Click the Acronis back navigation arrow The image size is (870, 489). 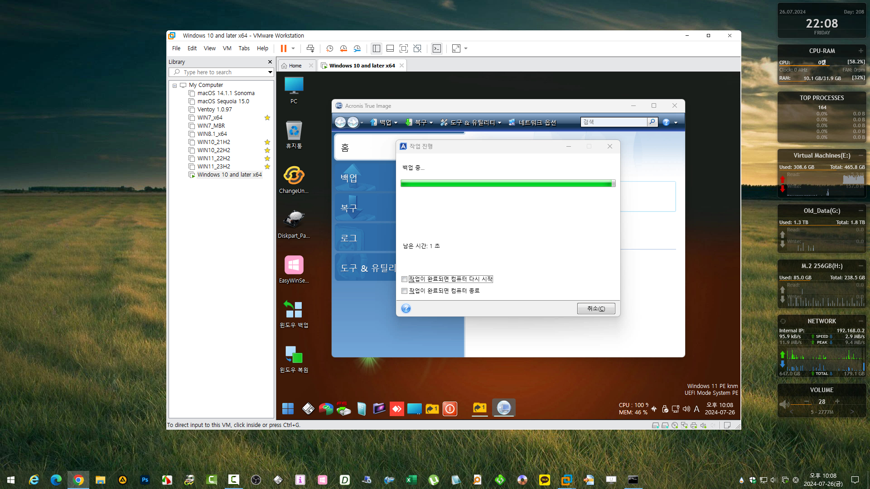click(340, 122)
